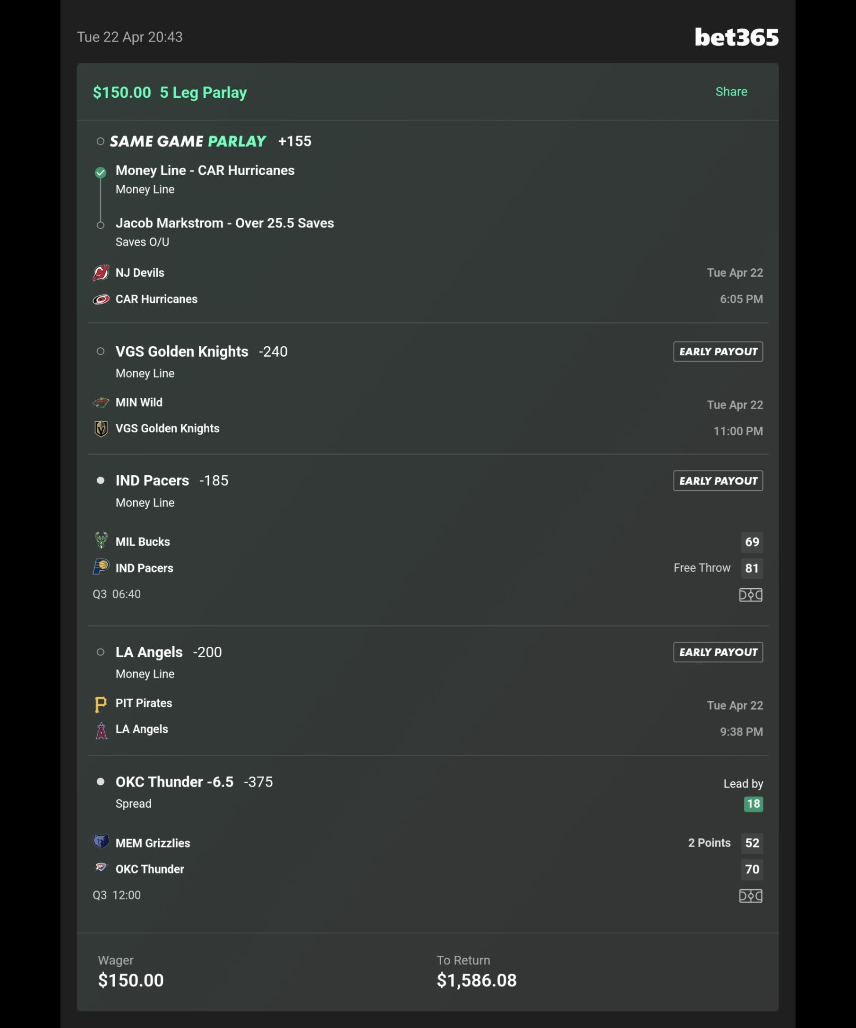The image size is (856, 1028).
Task: Click the green check on CAR Hurricanes leg
Action: [100, 172]
